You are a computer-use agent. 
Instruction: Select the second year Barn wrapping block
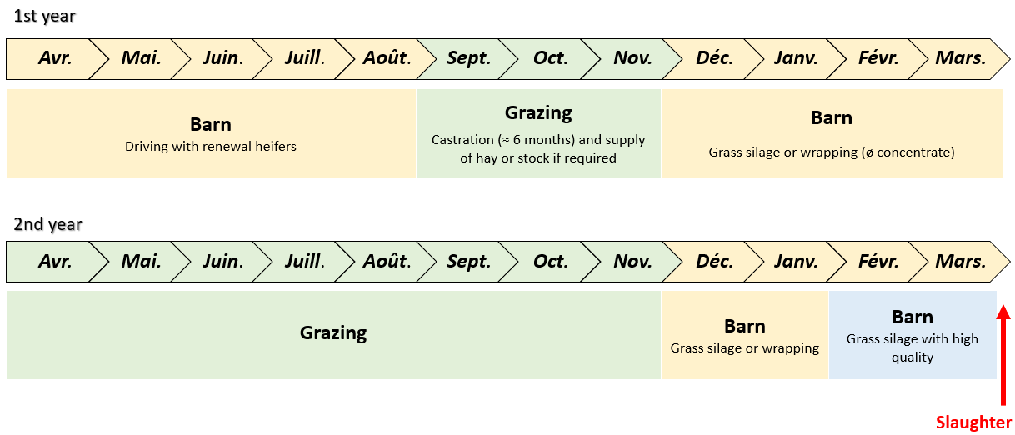(x=745, y=335)
